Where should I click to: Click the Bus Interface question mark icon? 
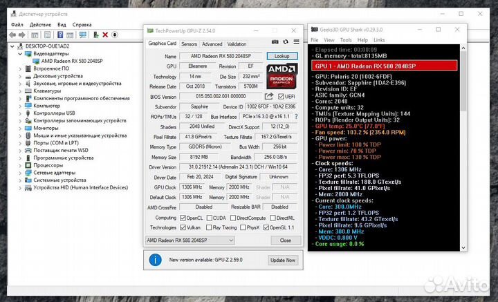click(x=296, y=116)
